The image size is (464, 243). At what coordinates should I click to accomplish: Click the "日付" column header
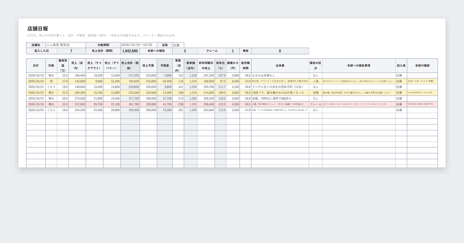(x=36, y=66)
